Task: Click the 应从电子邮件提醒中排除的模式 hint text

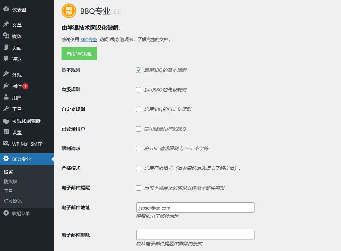Action: click(x=169, y=244)
